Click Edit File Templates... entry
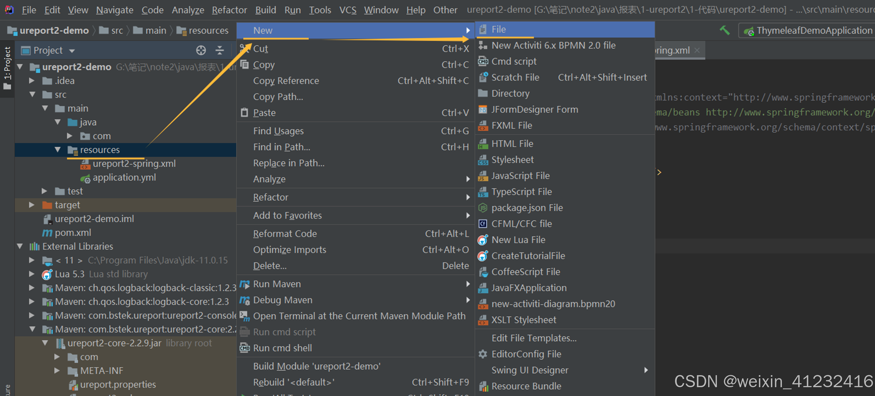Screen dimensions: 875x396 [x=534, y=338]
